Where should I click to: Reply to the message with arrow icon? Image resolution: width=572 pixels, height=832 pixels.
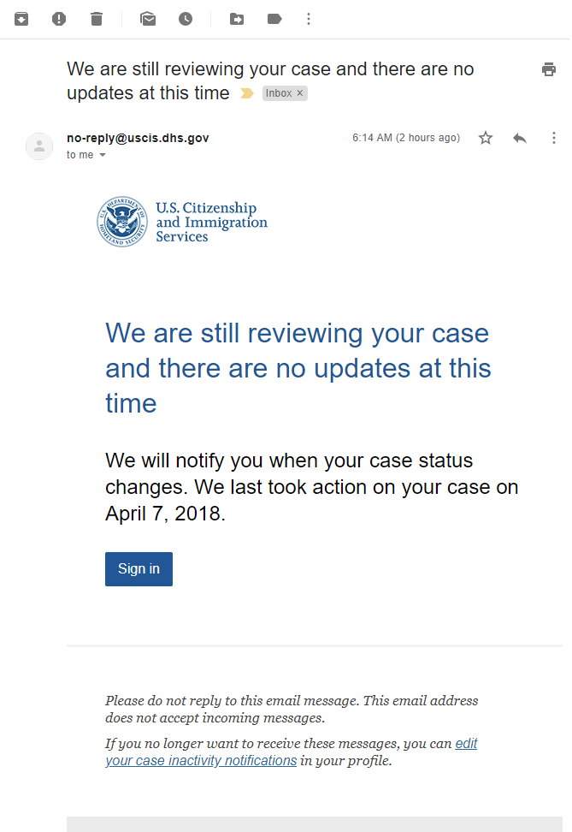point(520,139)
